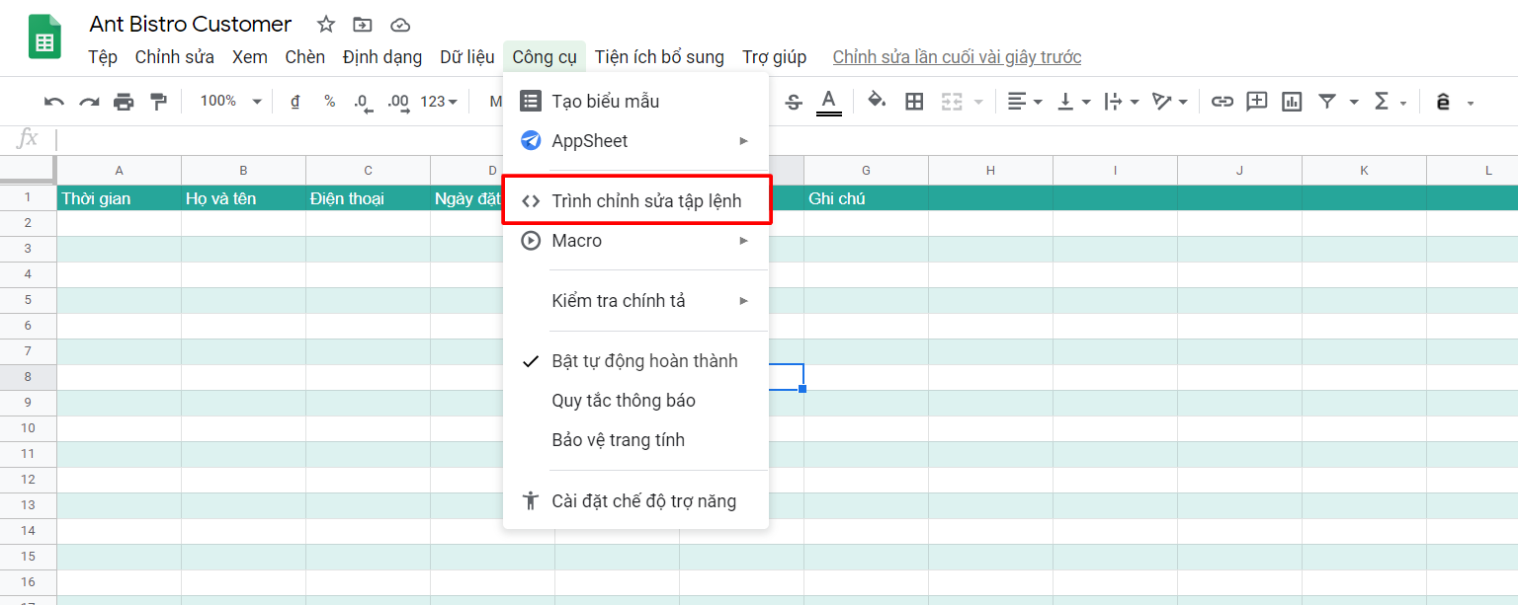1518x605 pixels.
Task: Click the Thời gian header cell
Action: pos(120,198)
